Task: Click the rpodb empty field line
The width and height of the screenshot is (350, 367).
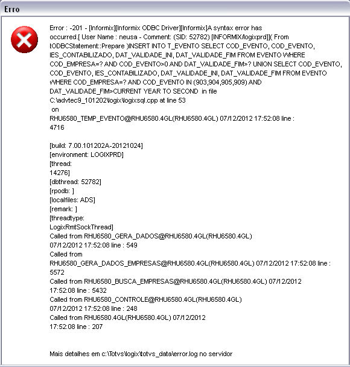Action: [x=62, y=191]
